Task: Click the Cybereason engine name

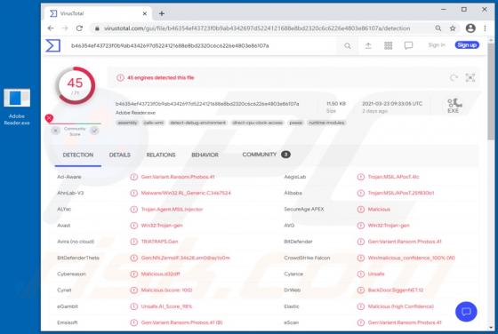Action: 71,274
